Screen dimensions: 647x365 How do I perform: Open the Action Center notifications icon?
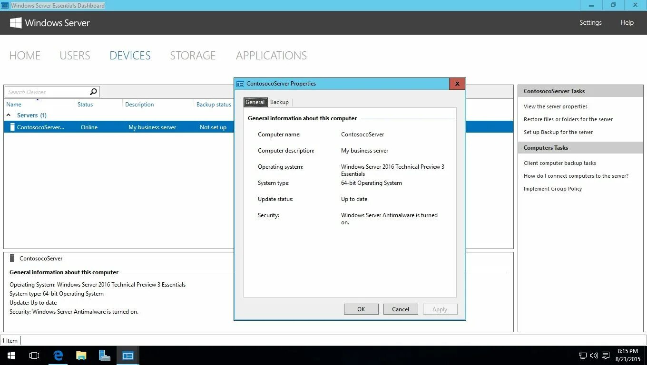click(x=606, y=355)
